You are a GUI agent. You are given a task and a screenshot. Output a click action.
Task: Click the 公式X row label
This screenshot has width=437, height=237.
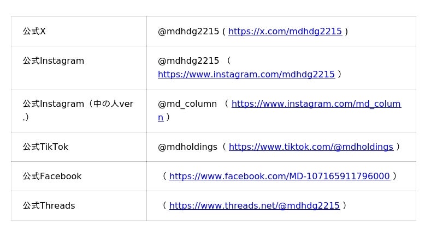[34, 32]
